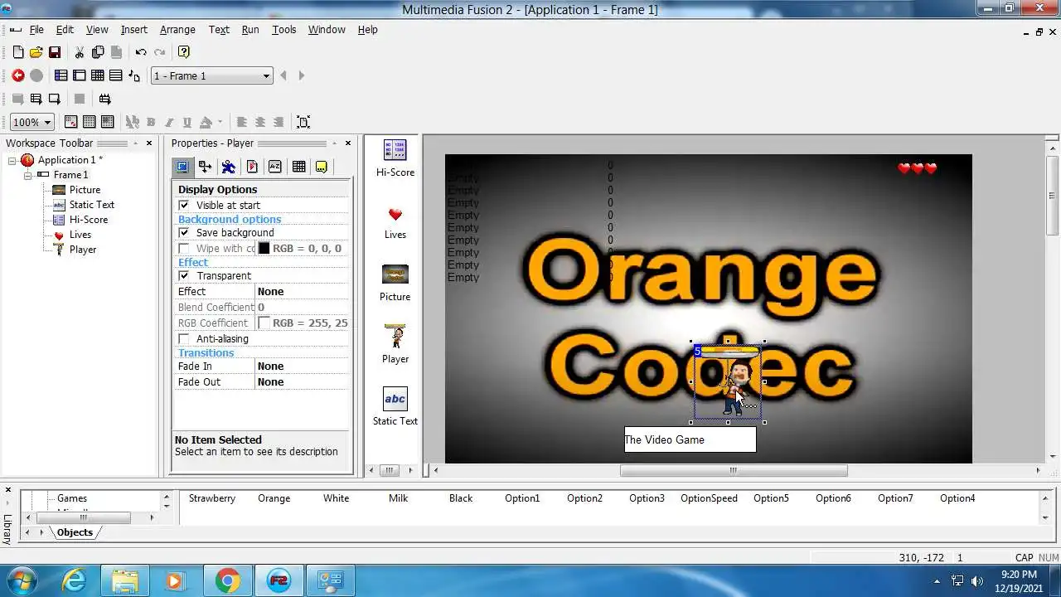Click the black RGB wipe color swatch
Screen dimensions: 1061x597
pos(264,248)
